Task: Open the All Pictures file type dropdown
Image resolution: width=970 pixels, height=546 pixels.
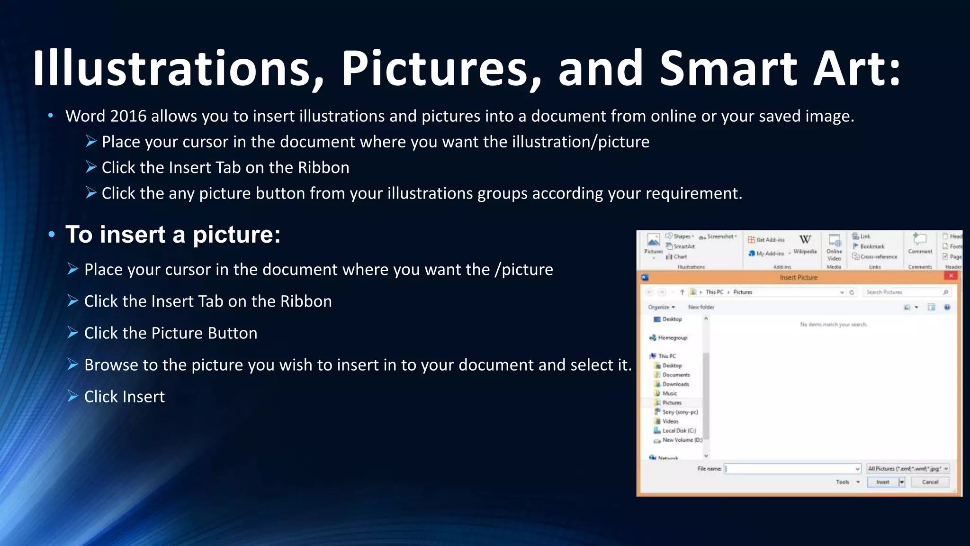Action: pos(907,469)
